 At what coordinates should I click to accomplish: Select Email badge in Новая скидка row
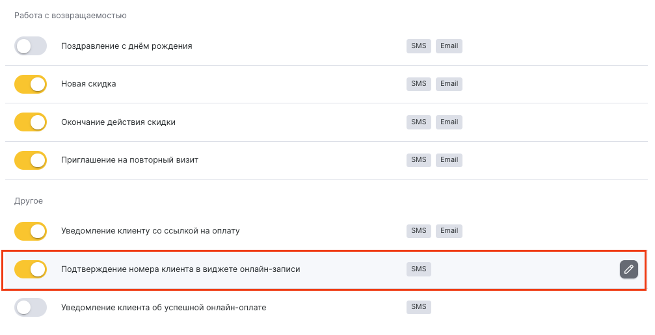point(449,84)
